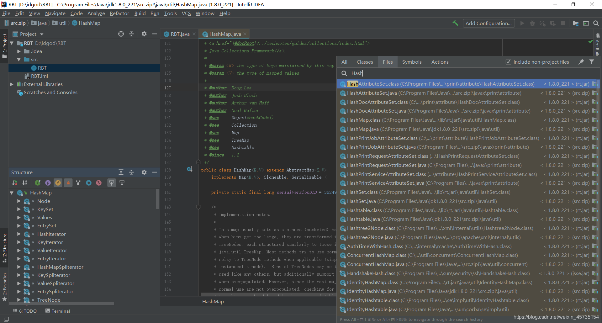602x323 pixels.
Task: Open the TODO tool window button
Action: (25, 311)
